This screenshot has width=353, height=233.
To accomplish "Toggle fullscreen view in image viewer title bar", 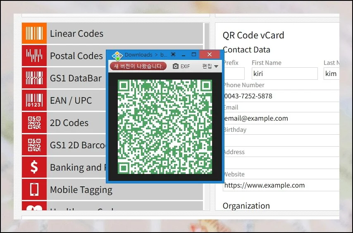I will tap(173, 55).
